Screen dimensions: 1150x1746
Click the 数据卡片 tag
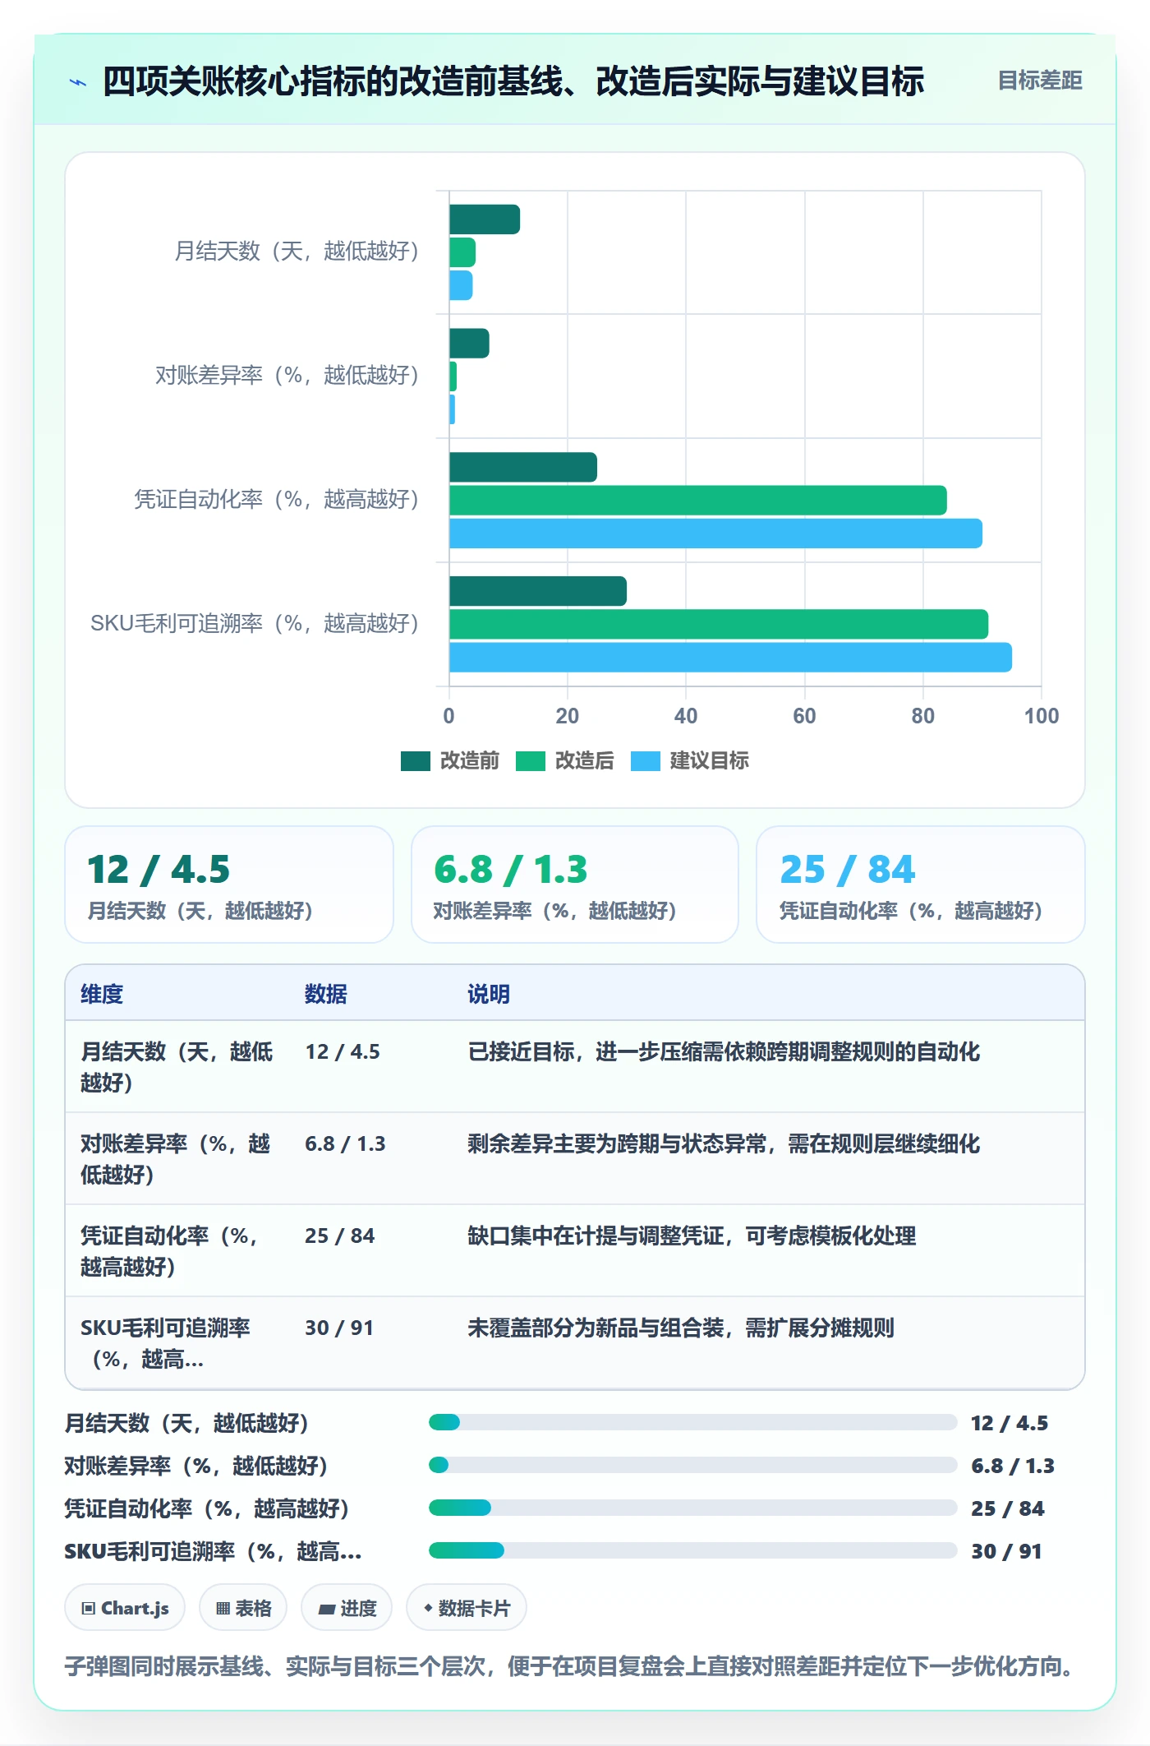point(467,1607)
